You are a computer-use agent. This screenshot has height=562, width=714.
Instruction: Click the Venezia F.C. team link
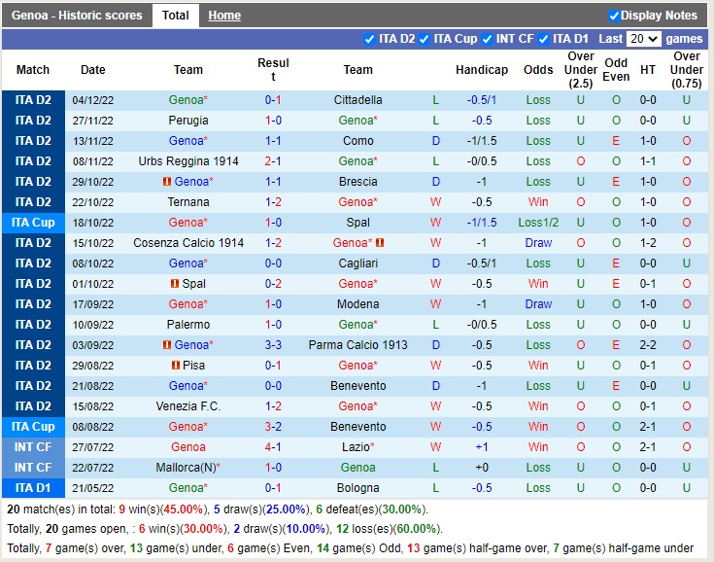pos(188,406)
